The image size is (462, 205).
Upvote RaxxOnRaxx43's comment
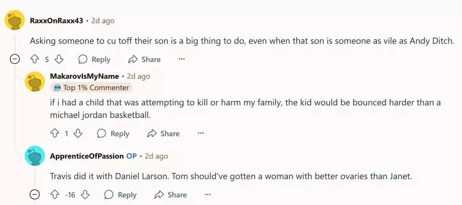[35, 59]
